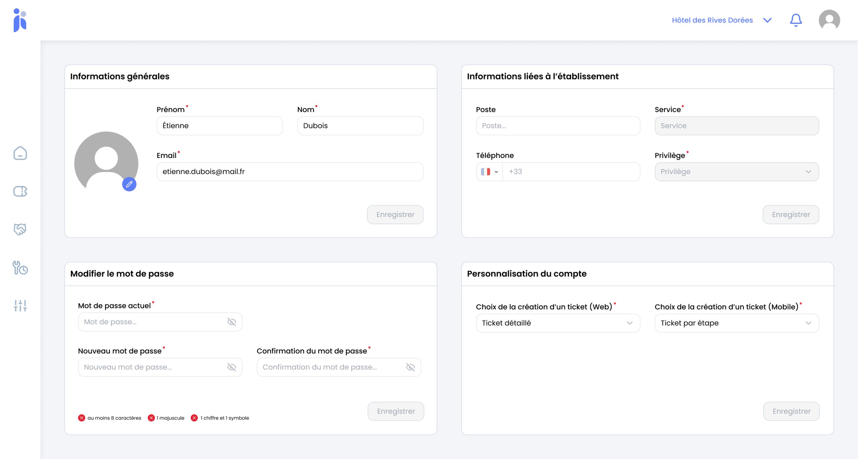Open the home sidebar icon

coord(20,153)
